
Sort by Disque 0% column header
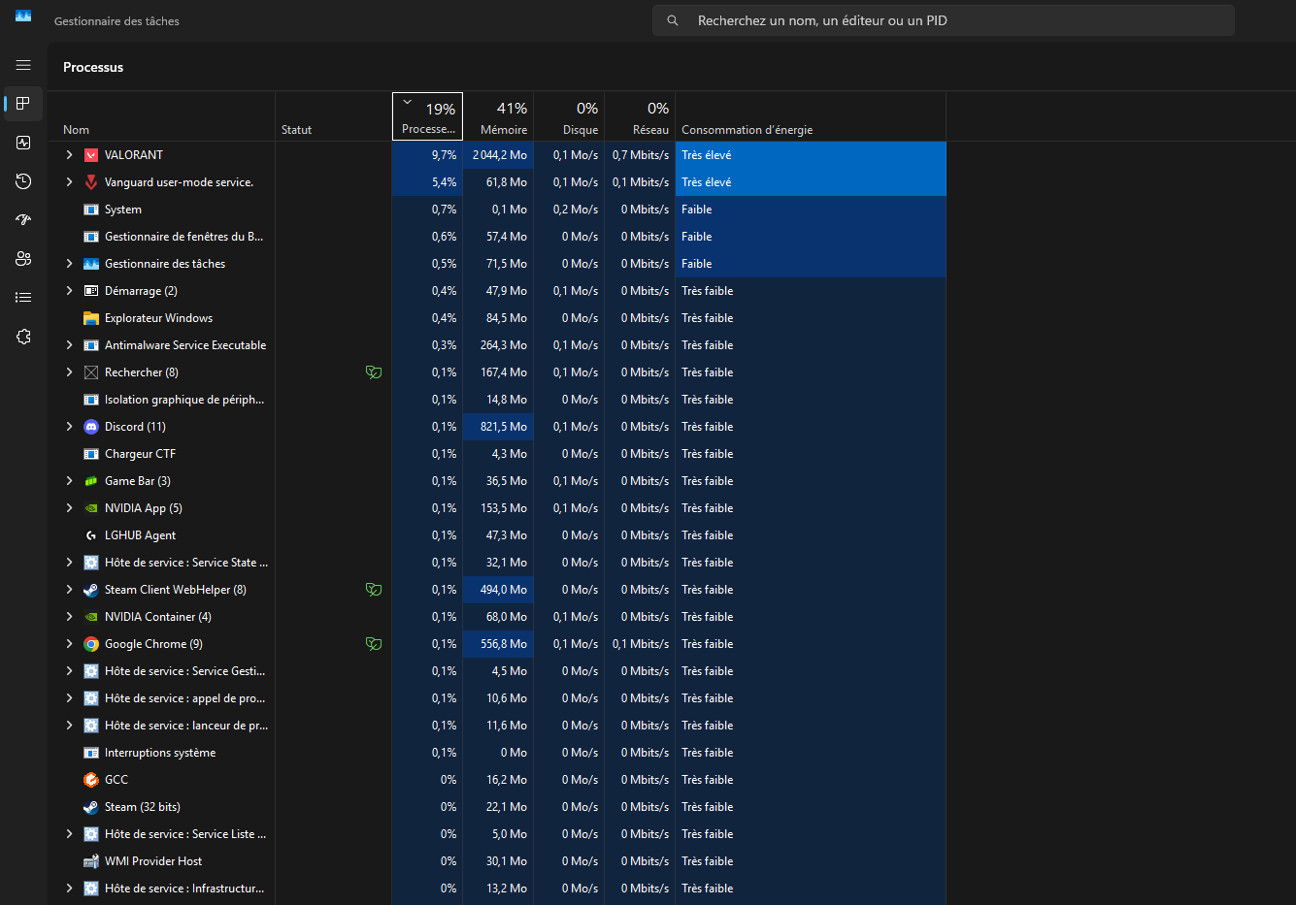pos(569,116)
